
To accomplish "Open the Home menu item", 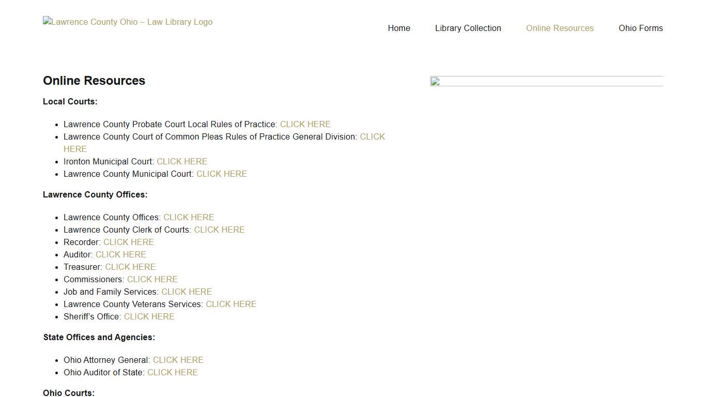I will pos(398,28).
